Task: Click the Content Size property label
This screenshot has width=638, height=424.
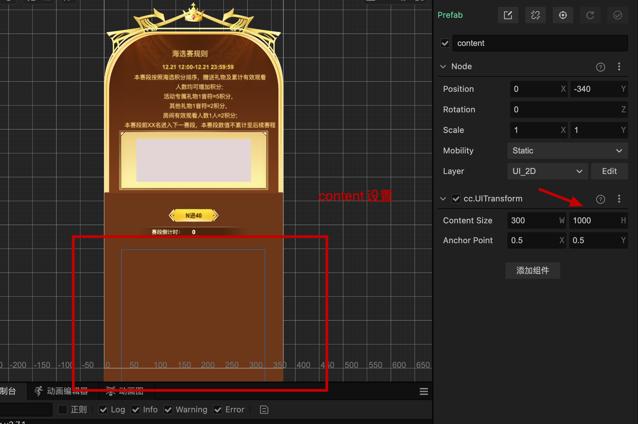Action: [468, 221]
